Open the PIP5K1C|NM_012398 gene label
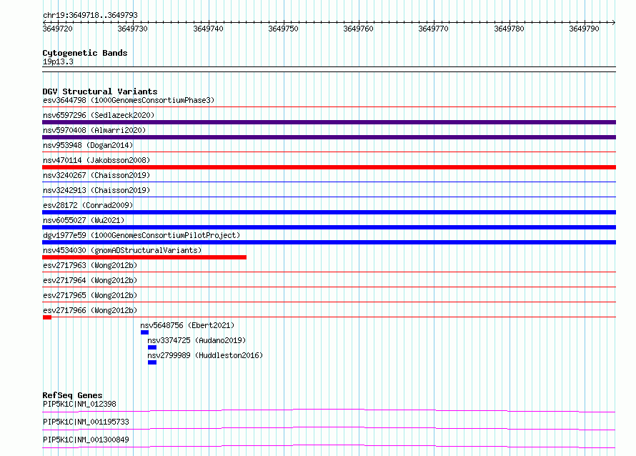The height and width of the screenshot is (456, 636). 79,404
